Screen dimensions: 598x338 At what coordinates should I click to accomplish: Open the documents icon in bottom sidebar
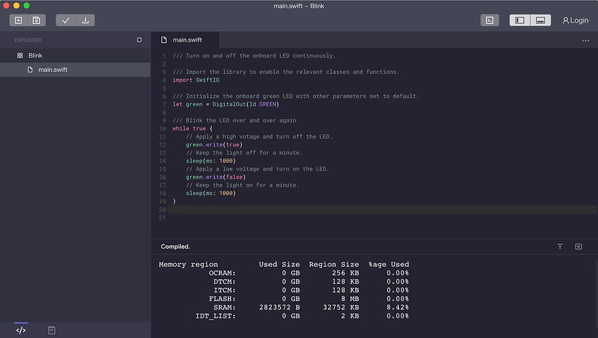click(52, 330)
